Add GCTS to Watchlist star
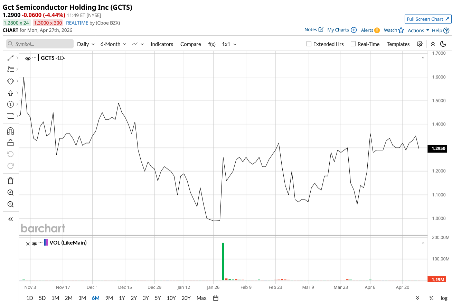This screenshot has width=452, height=303. (x=401, y=30)
